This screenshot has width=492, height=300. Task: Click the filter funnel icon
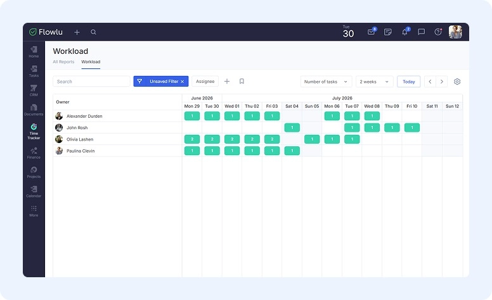click(x=139, y=82)
